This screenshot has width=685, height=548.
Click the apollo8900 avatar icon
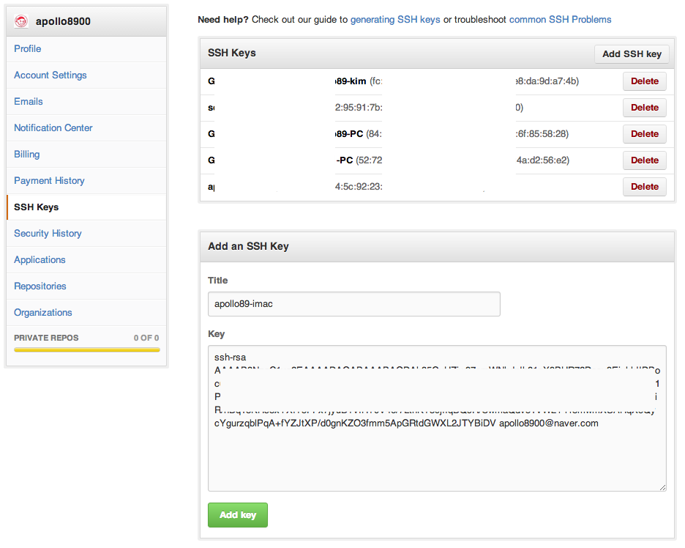[22, 21]
